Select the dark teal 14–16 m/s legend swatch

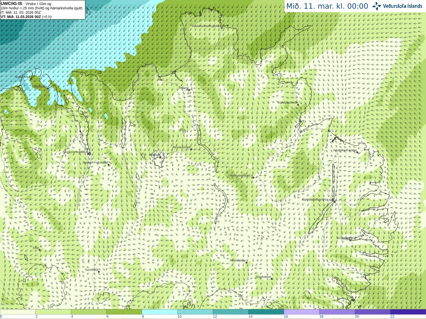[266, 312]
